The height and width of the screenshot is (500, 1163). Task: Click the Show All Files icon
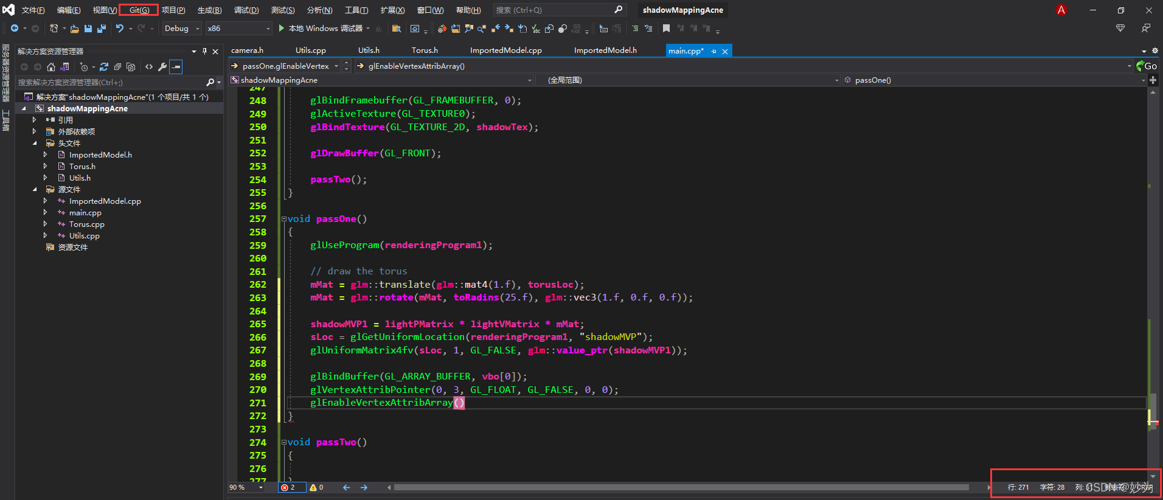[x=131, y=67]
